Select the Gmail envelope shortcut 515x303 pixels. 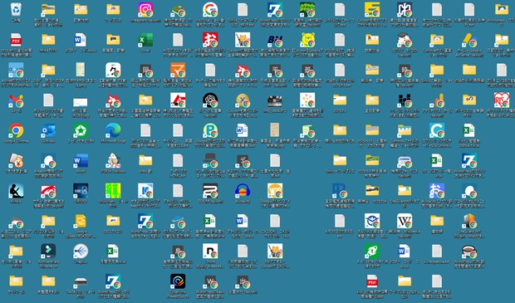point(16,100)
